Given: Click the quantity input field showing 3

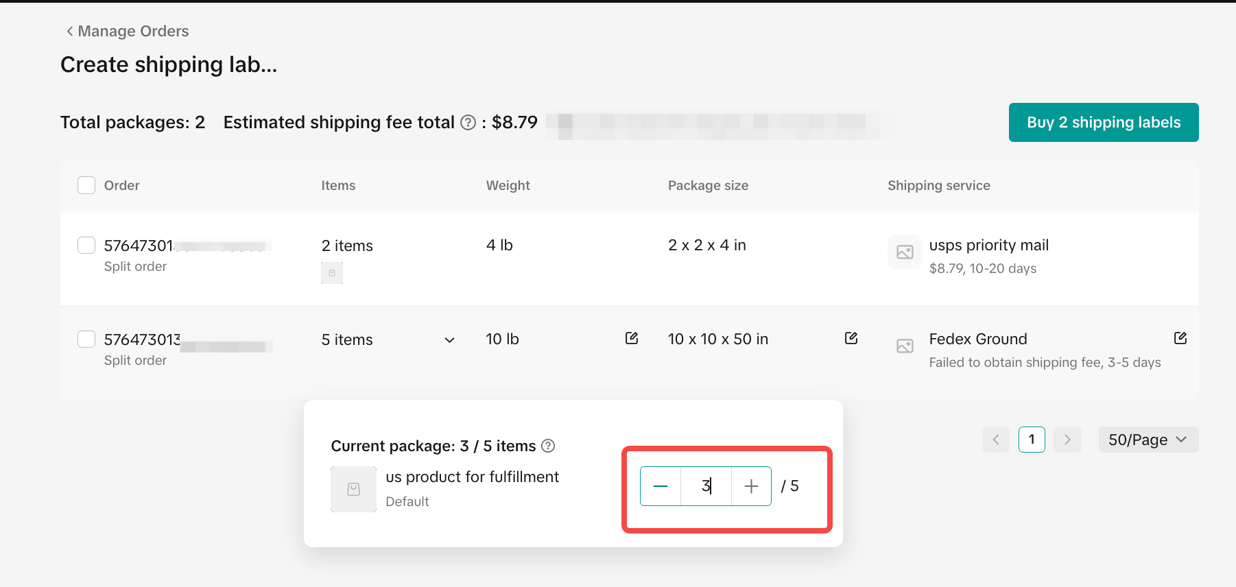Looking at the screenshot, I should 706,486.
